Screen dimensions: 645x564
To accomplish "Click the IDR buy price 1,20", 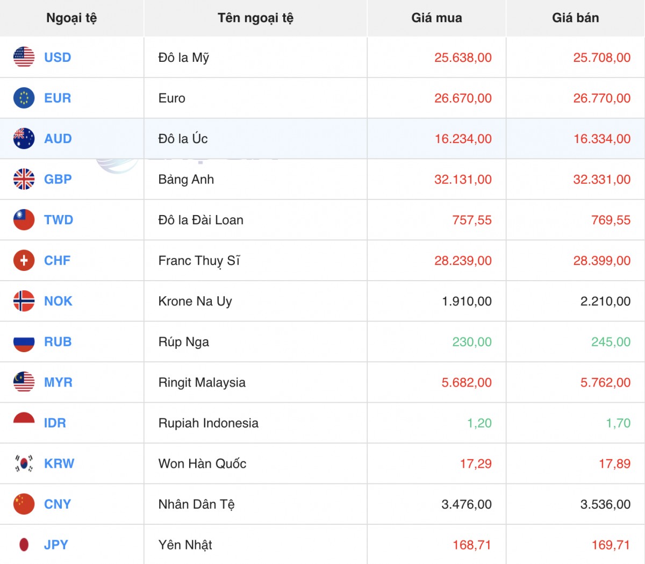I will (x=479, y=423).
